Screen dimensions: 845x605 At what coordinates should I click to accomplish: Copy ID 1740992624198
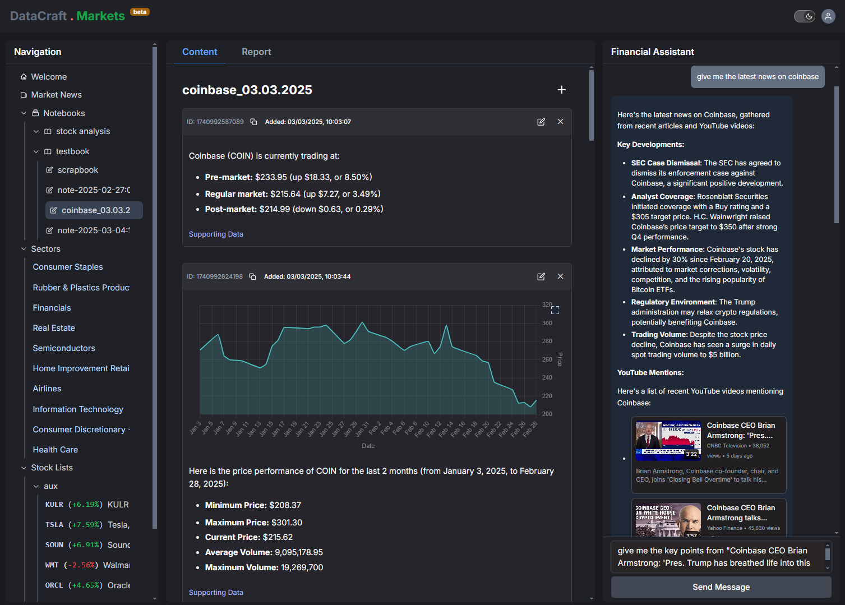tap(252, 276)
